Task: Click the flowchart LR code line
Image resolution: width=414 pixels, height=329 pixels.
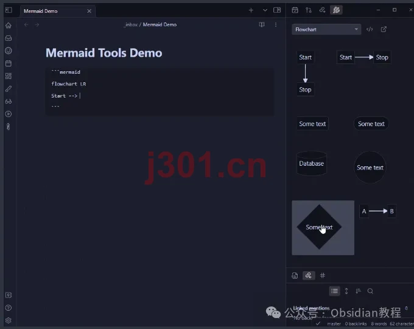Action: (69, 84)
